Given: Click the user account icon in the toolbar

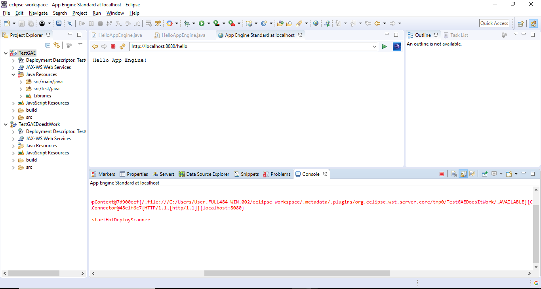Looking at the screenshot, I should pyautogui.click(x=42, y=23).
